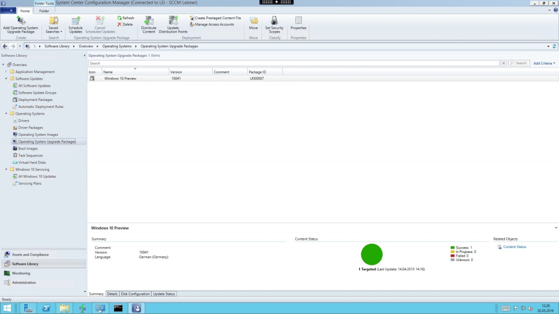Open File Explorer from taskbar

tap(64, 309)
